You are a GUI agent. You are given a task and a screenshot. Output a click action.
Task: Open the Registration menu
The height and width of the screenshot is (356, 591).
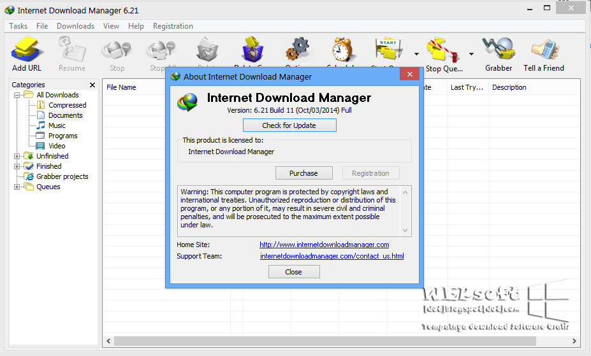pyautogui.click(x=173, y=26)
